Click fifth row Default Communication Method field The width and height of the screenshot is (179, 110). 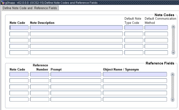click(x=156, y=53)
